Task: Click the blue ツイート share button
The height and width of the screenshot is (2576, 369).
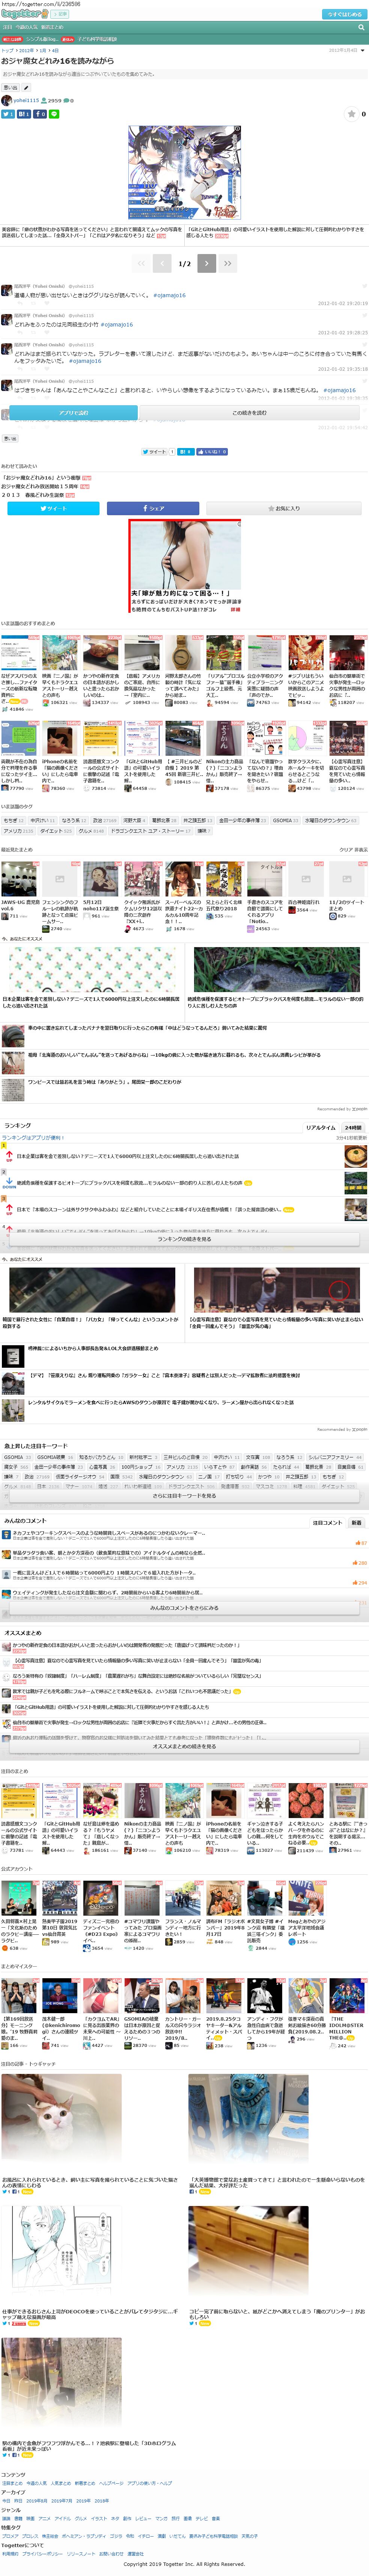Action: (53, 508)
